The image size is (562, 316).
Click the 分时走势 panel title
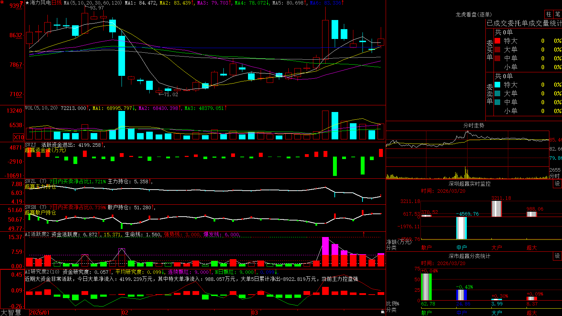[473, 125]
